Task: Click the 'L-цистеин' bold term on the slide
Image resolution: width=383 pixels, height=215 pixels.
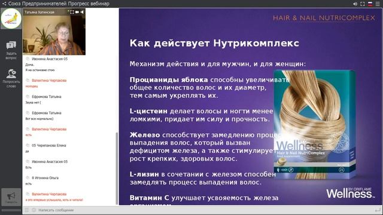Action: coord(148,111)
